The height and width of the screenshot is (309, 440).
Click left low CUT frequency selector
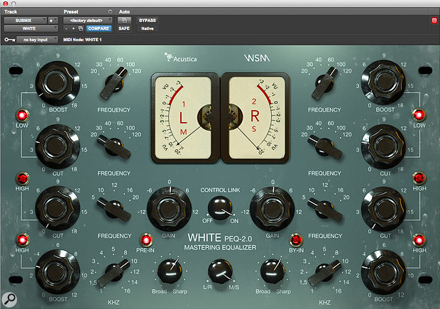114,146
